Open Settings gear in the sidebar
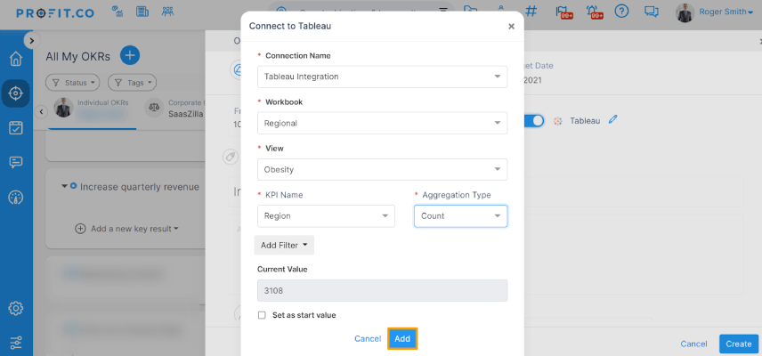The height and width of the screenshot is (356, 762). coord(16,309)
